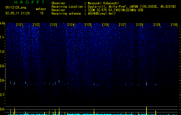181x115 pixels.
Task: Click the 2122 time marker
Action: coord(36,25)
